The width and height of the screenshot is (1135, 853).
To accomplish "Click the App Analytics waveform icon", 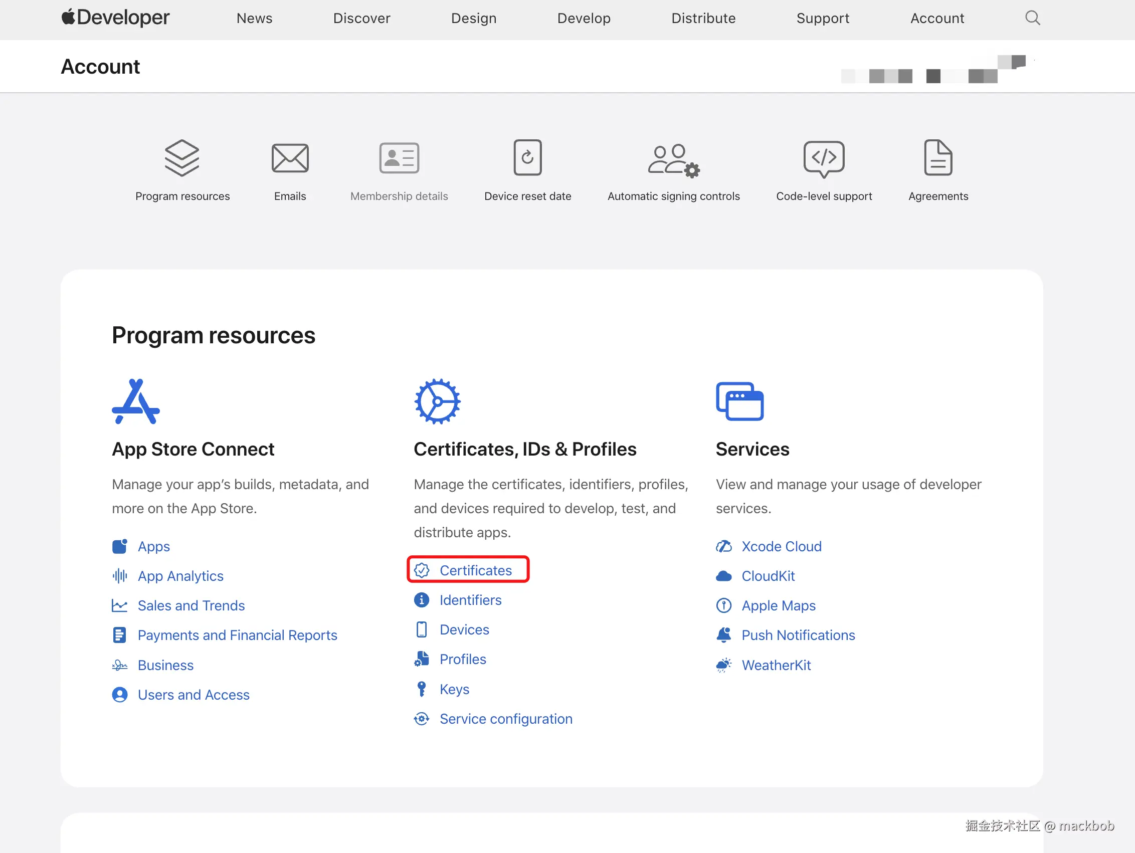I will (x=119, y=576).
